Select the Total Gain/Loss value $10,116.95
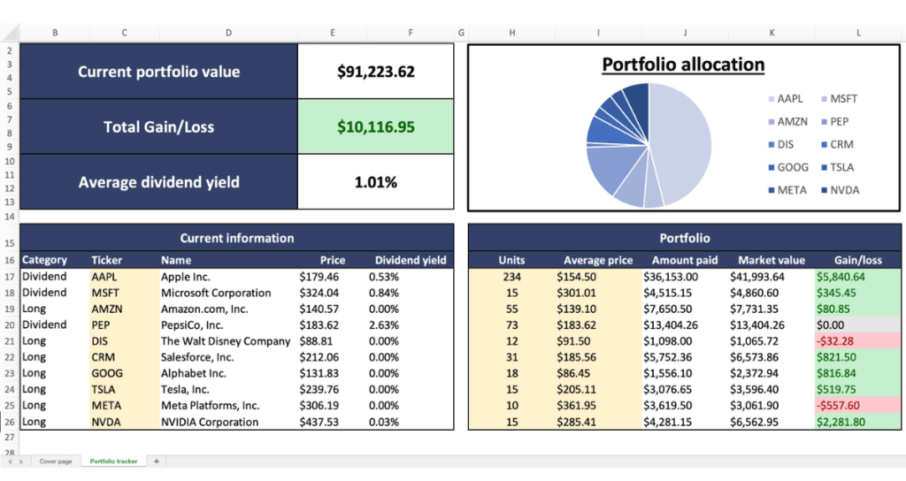The width and height of the screenshot is (906, 481). click(x=375, y=127)
